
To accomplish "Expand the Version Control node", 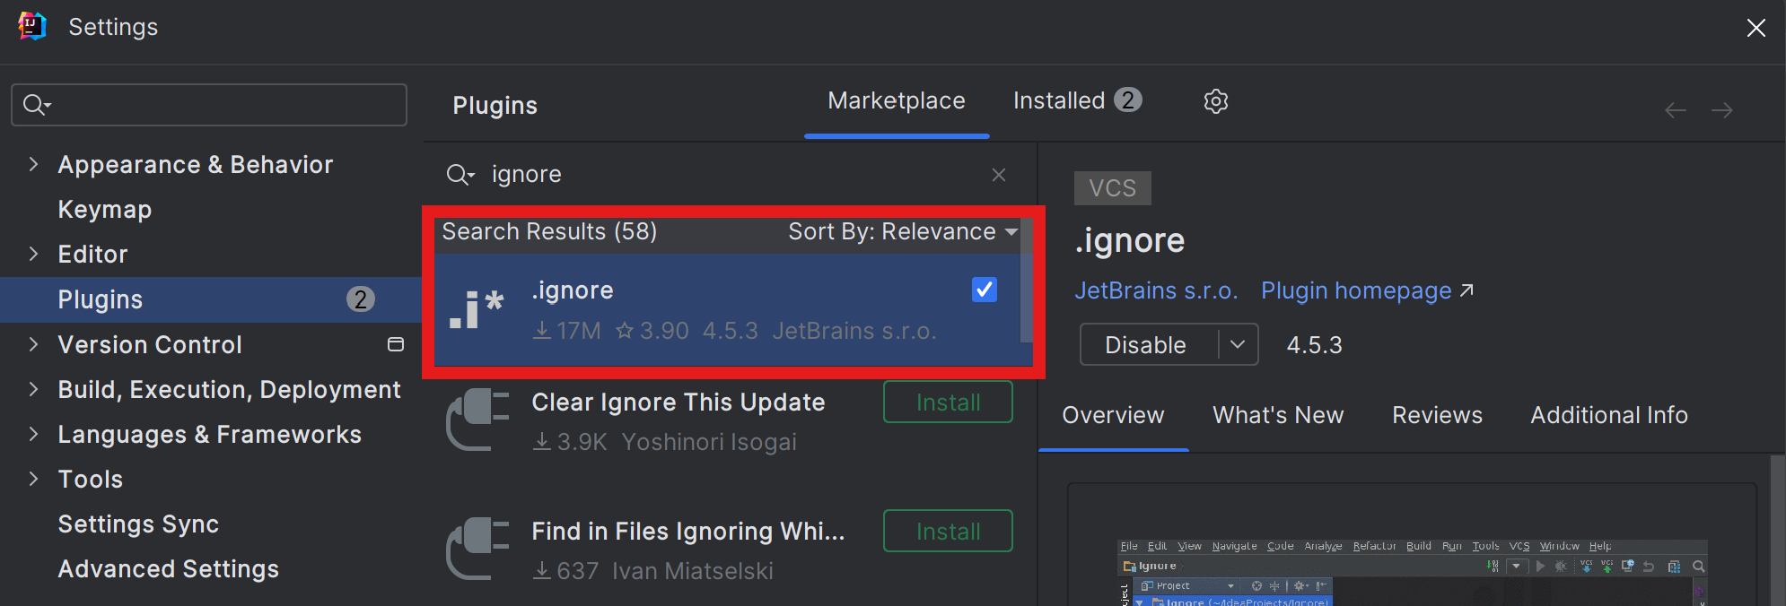I will coord(33,344).
